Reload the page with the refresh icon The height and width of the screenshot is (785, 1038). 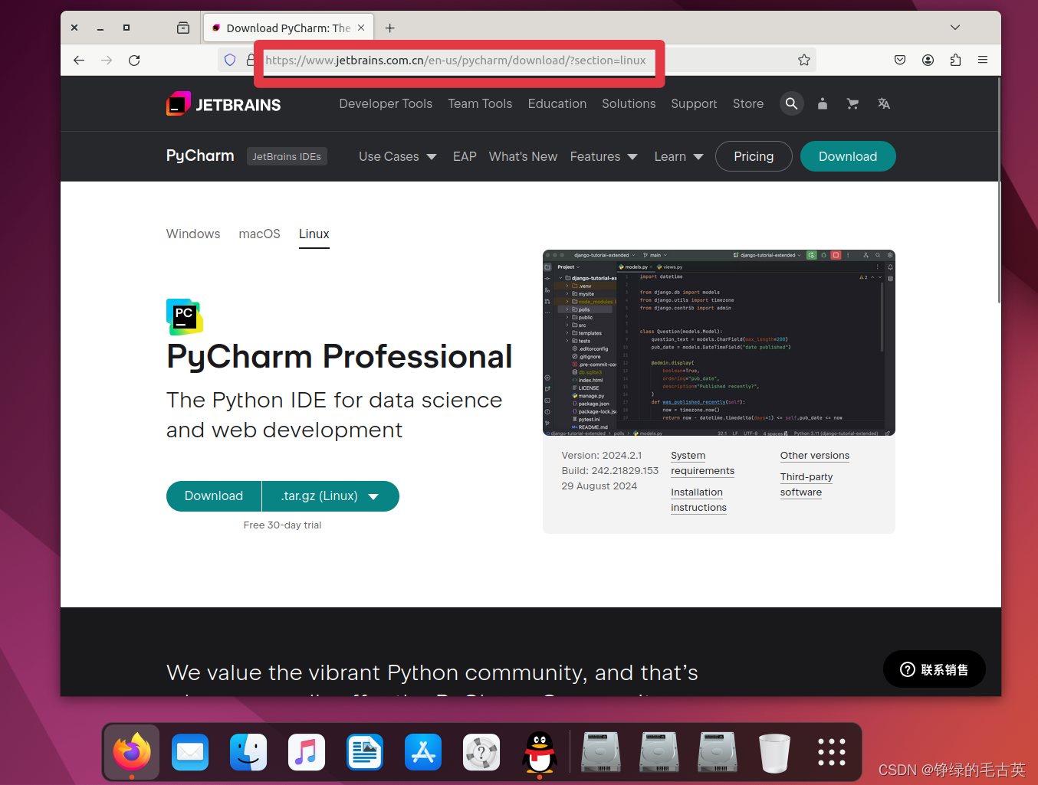134,60
